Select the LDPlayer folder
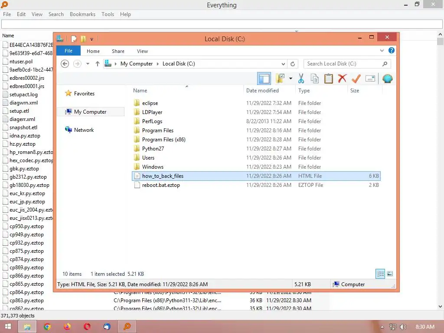The image size is (444, 333). point(152,112)
